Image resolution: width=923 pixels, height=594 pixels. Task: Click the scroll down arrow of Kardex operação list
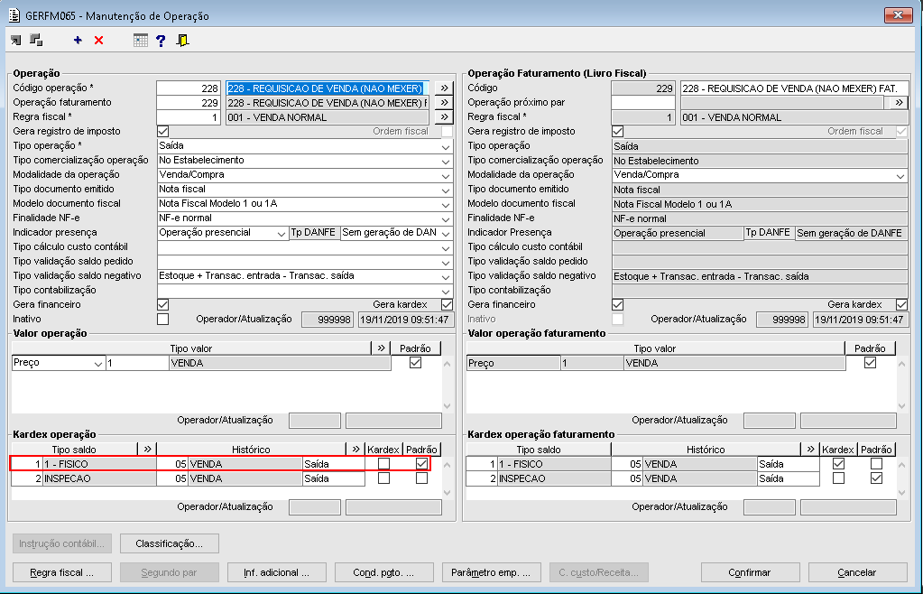(447, 493)
